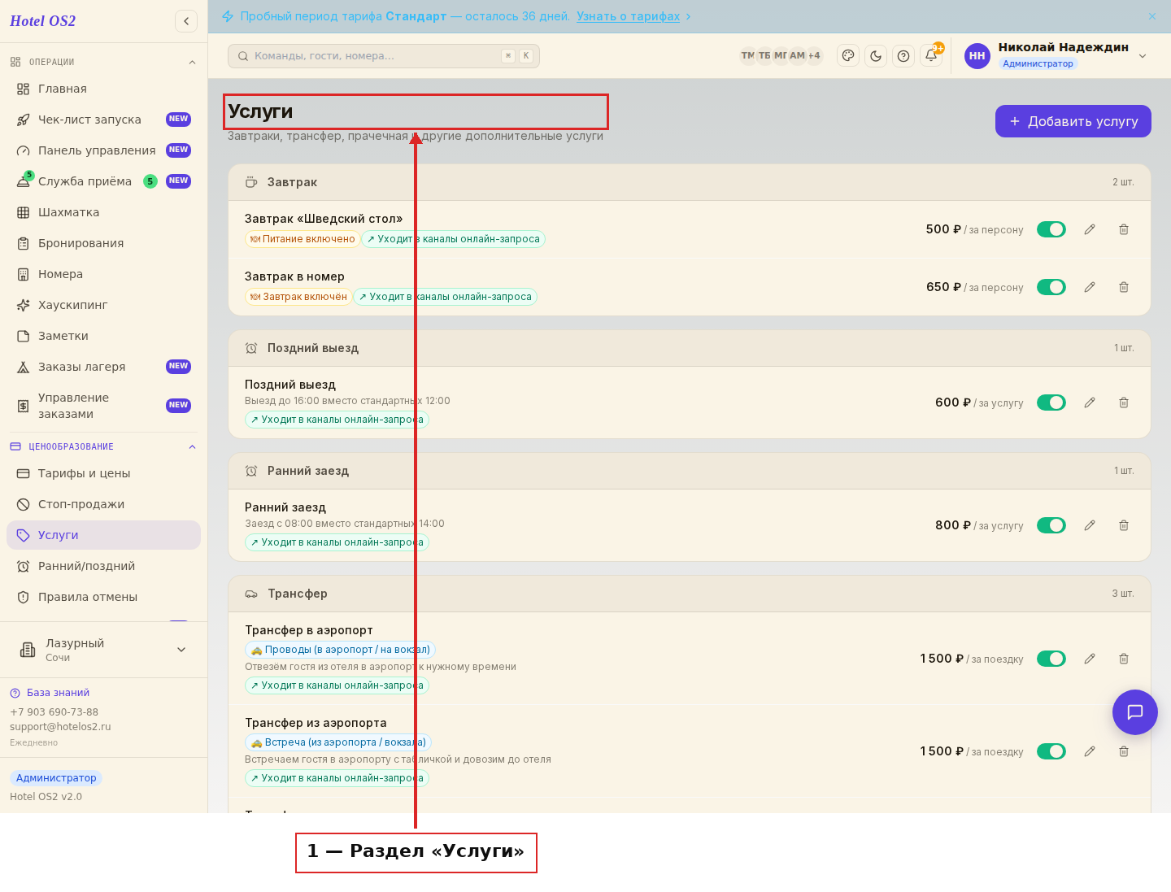Edit Завтрак «Шведский стол» with pencil icon

tap(1090, 229)
